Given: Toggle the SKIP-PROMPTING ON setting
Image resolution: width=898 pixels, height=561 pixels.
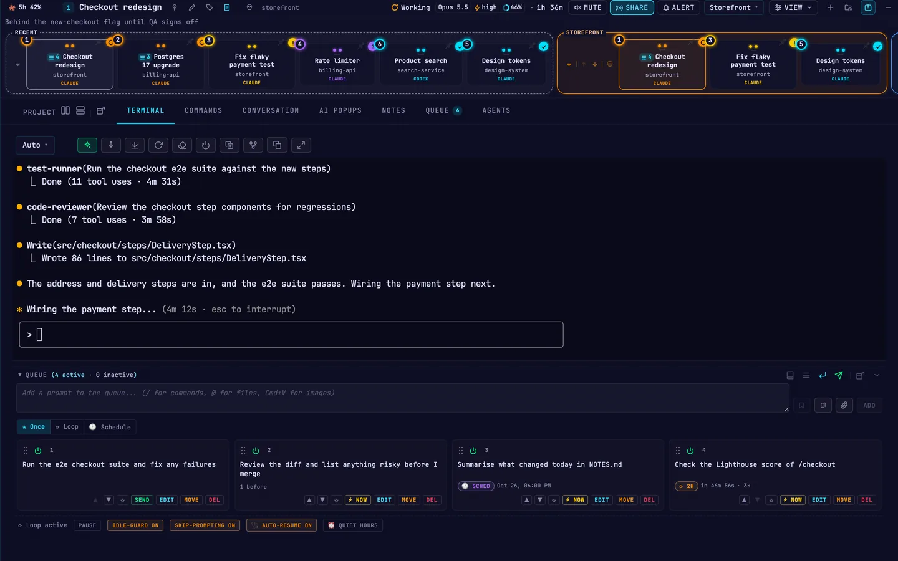Looking at the screenshot, I should point(205,525).
